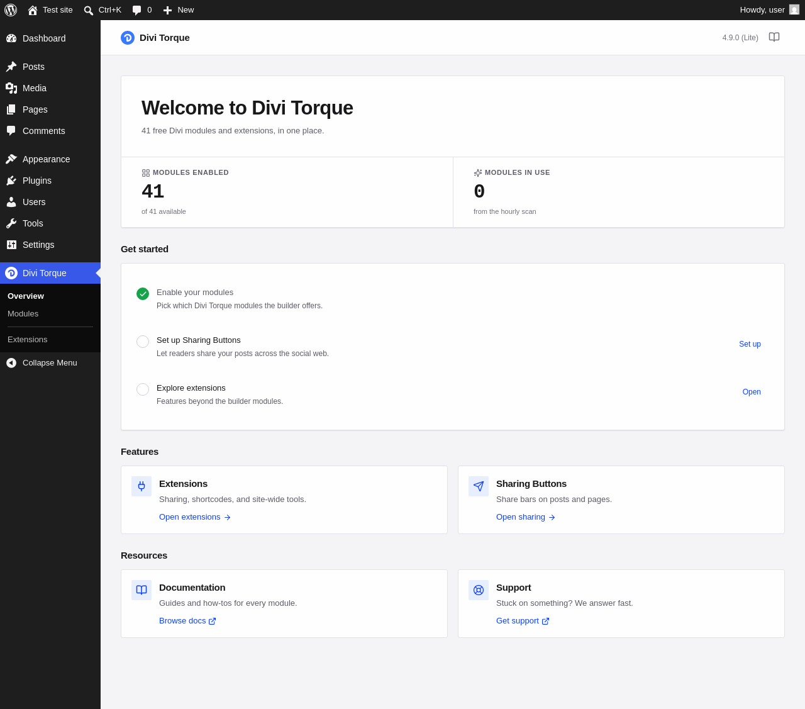Viewport: 805px width, 709px height.
Task: Click the Welcome to Divi Torque heading
Action: (x=247, y=108)
